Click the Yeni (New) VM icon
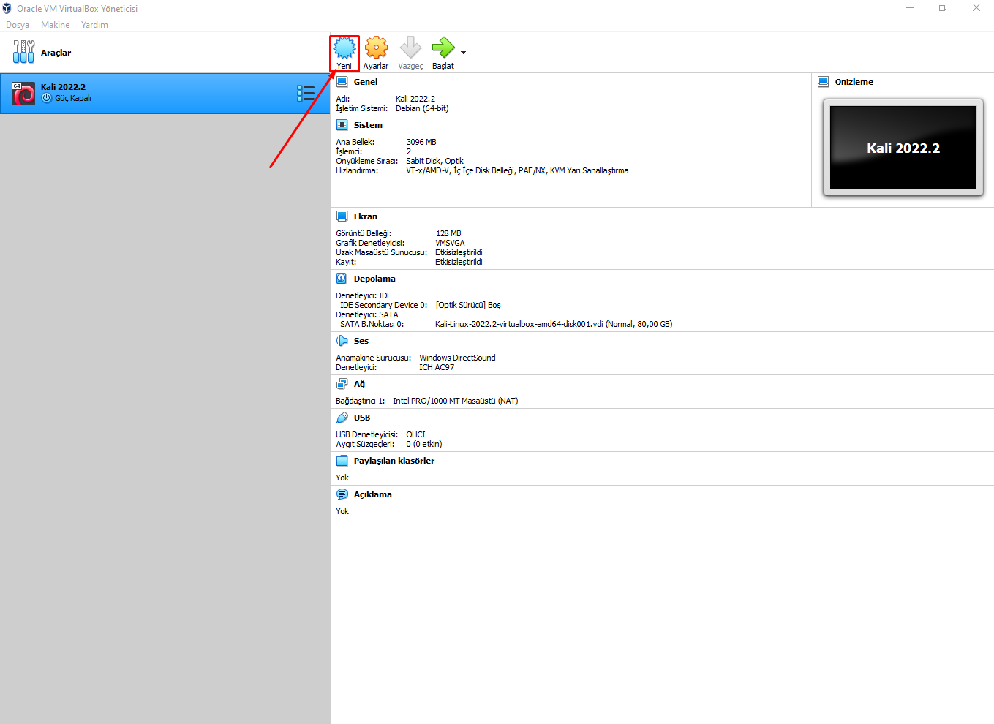This screenshot has width=994, height=724. tap(344, 48)
